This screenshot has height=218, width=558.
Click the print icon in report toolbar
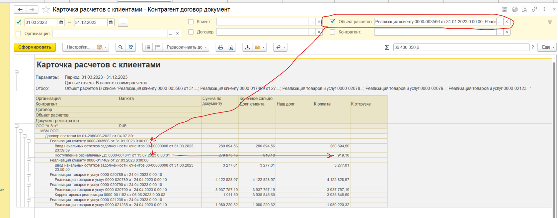220,47
